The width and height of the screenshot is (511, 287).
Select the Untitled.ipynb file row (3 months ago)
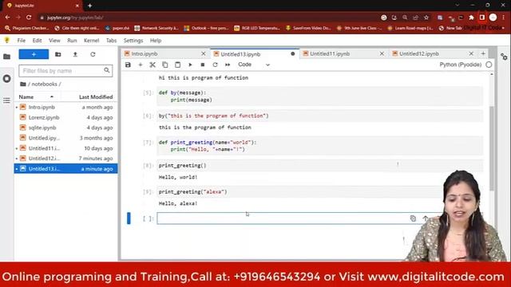click(65, 138)
